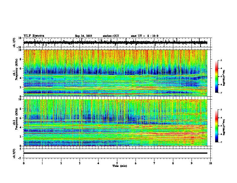Click the 'start UT = 8:10:0' text
The image size is (237, 183).
[145, 36]
